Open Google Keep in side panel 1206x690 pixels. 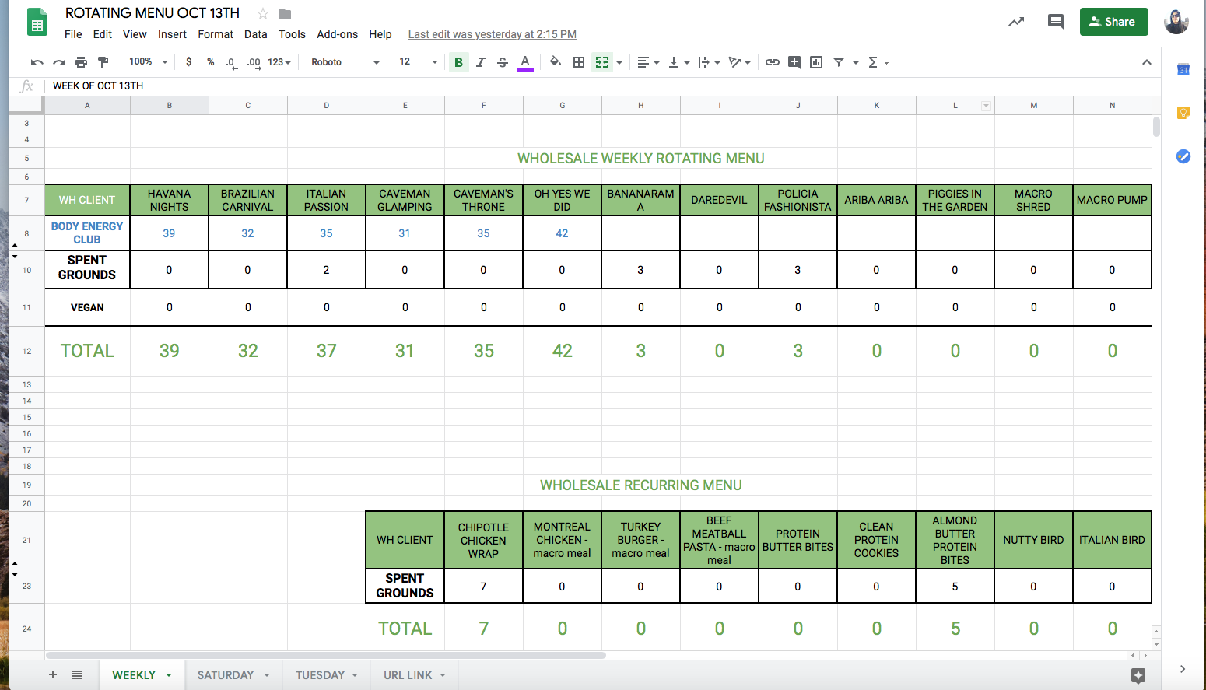point(1183,113)
